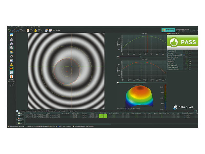This screenshot has height=154, width=205.
Task: Click Cycle KK in the sidebar
Action: tap(11, 80)
